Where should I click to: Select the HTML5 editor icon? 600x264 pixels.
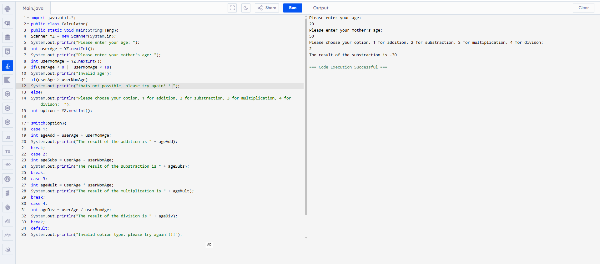[8, 51]
